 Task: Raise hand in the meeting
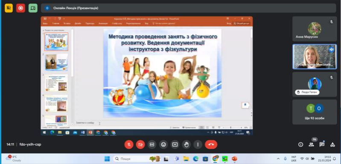(187, 144)
